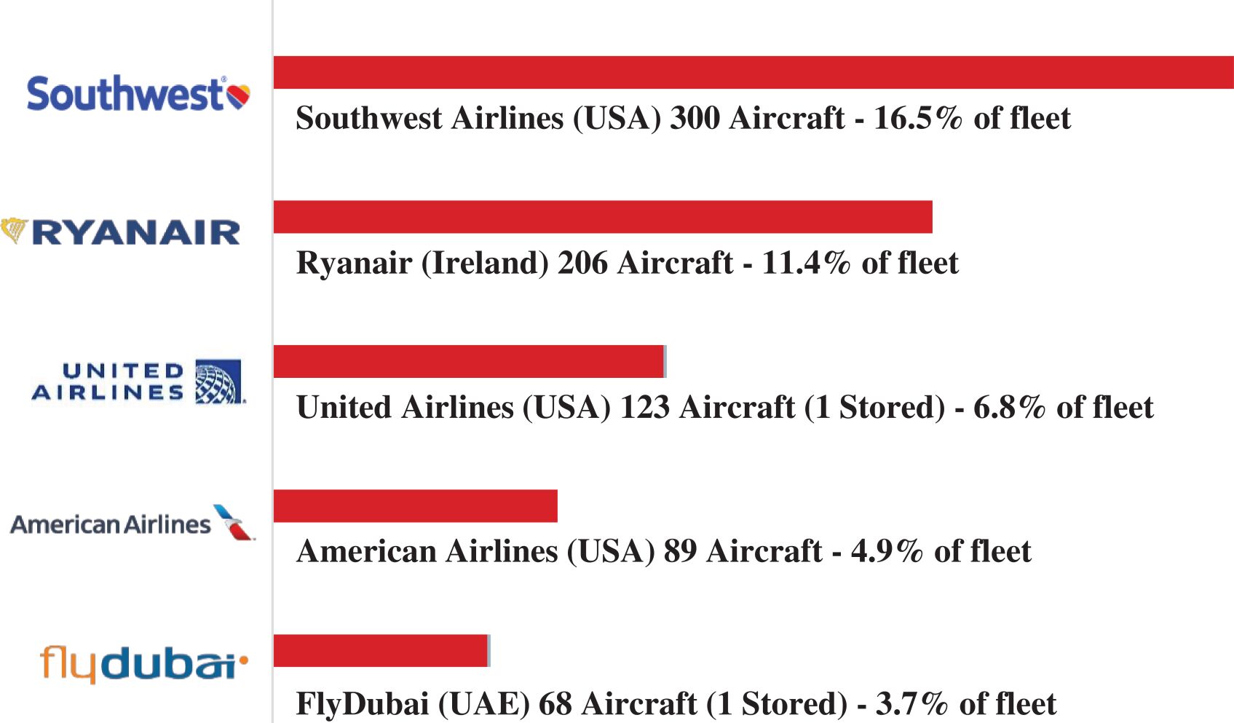Select the FlyDubai red bar
The image size is (1234, 723).
(380, 651)
